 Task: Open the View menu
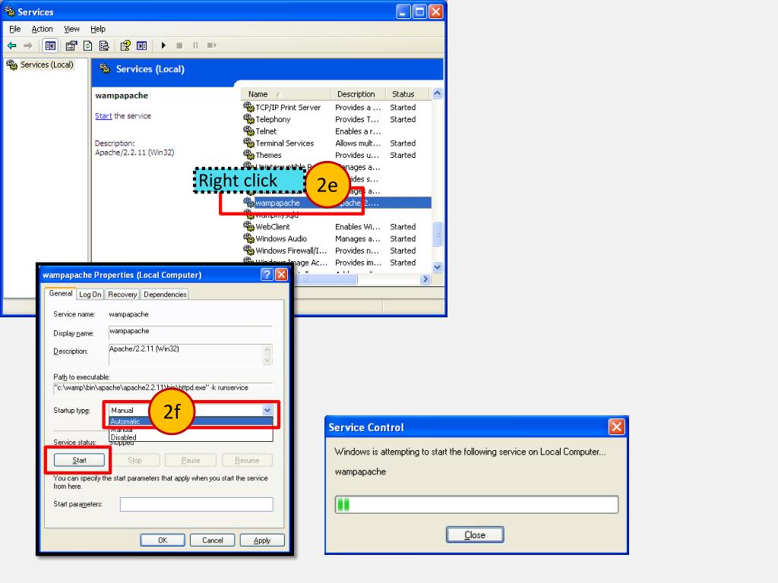(71, 29)
